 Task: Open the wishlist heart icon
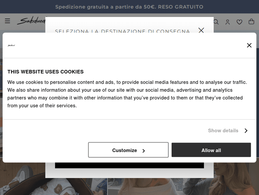click(239, 22)
